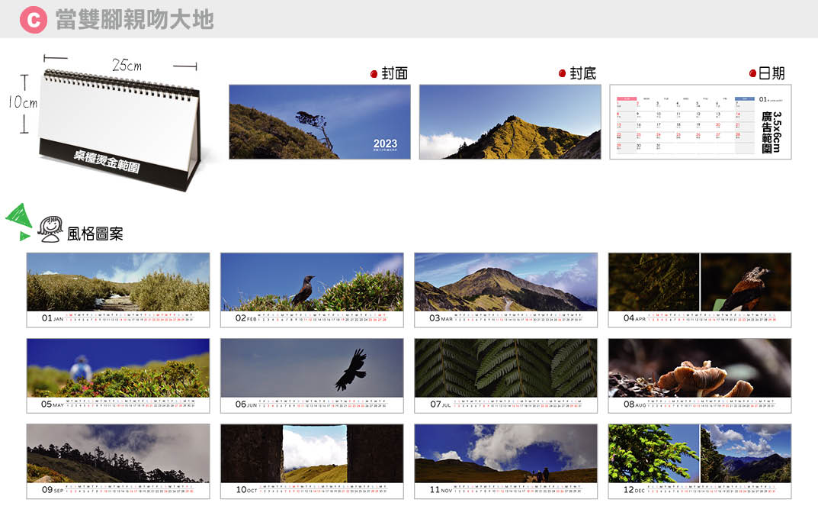Screen dimensions: 818x522
Task: Click the red dot beside 封底
Action: (562, 74)
